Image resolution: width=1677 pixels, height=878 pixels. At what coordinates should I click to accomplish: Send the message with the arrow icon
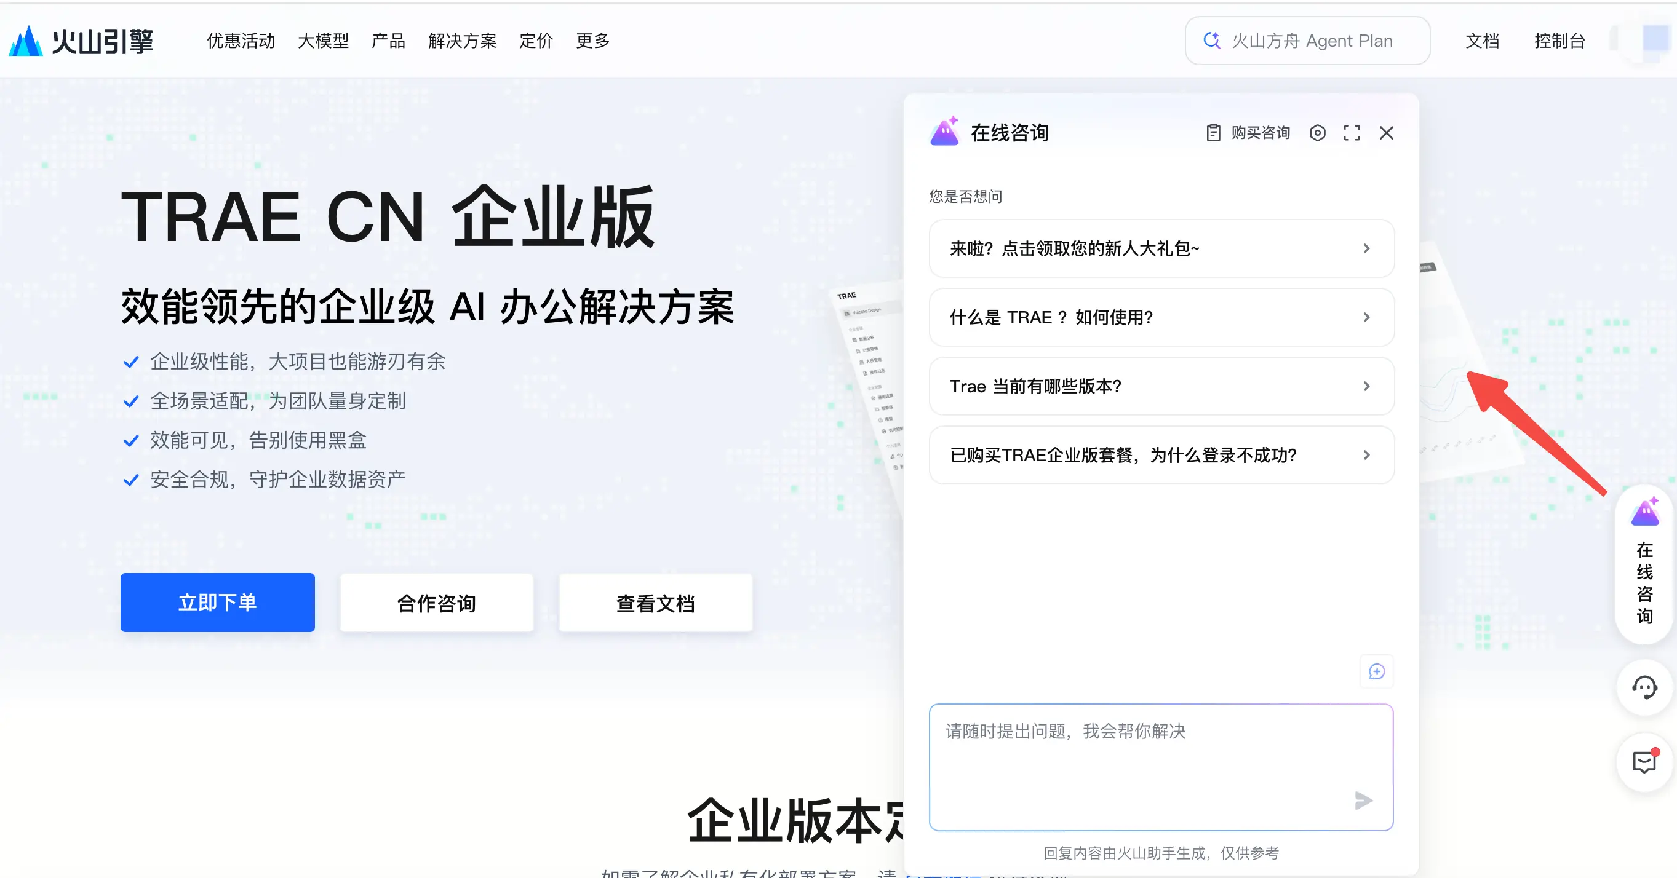coord(1363,800)
